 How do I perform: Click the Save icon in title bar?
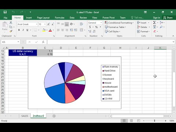pos(5,12)
